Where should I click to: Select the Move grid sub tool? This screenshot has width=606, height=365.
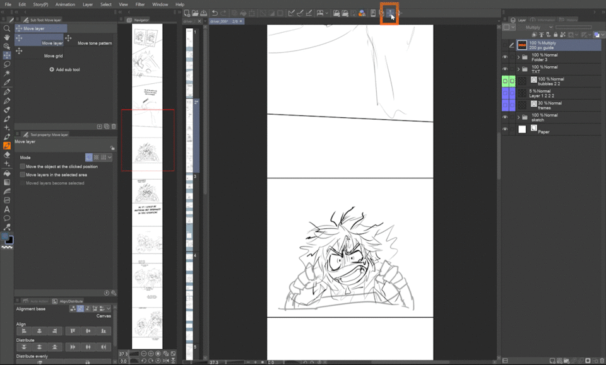pos(39,53)
